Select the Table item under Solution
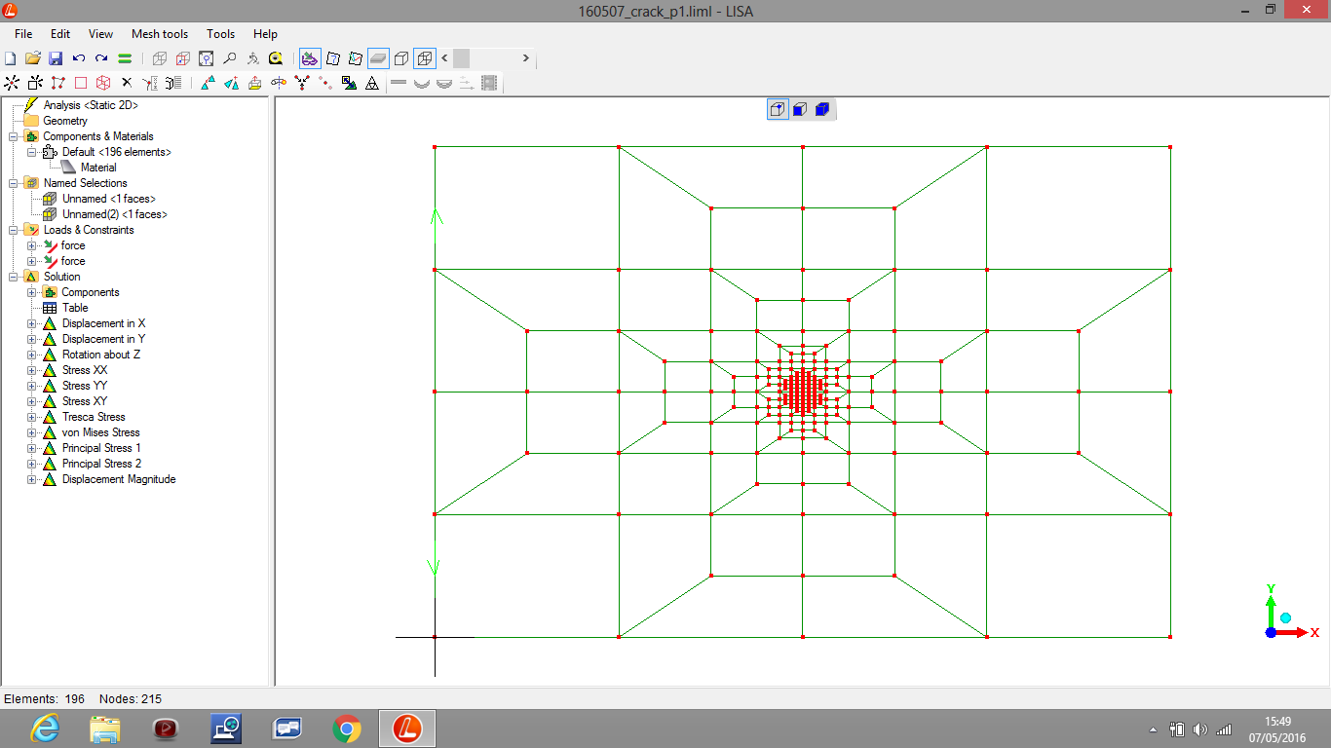Screen dimensions: 1331x748 75,308
